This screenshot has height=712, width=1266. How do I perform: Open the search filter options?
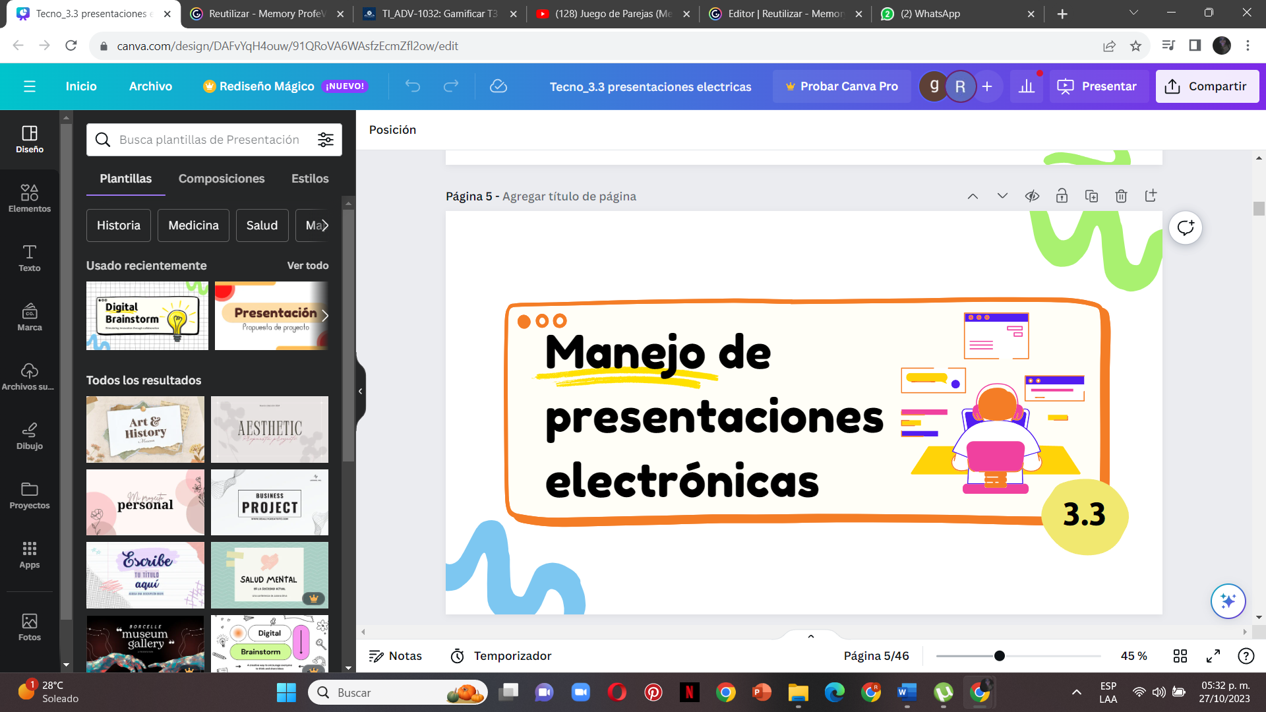pos(326,140)
